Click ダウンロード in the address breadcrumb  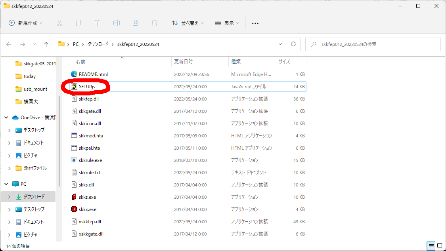click(98, 44)
